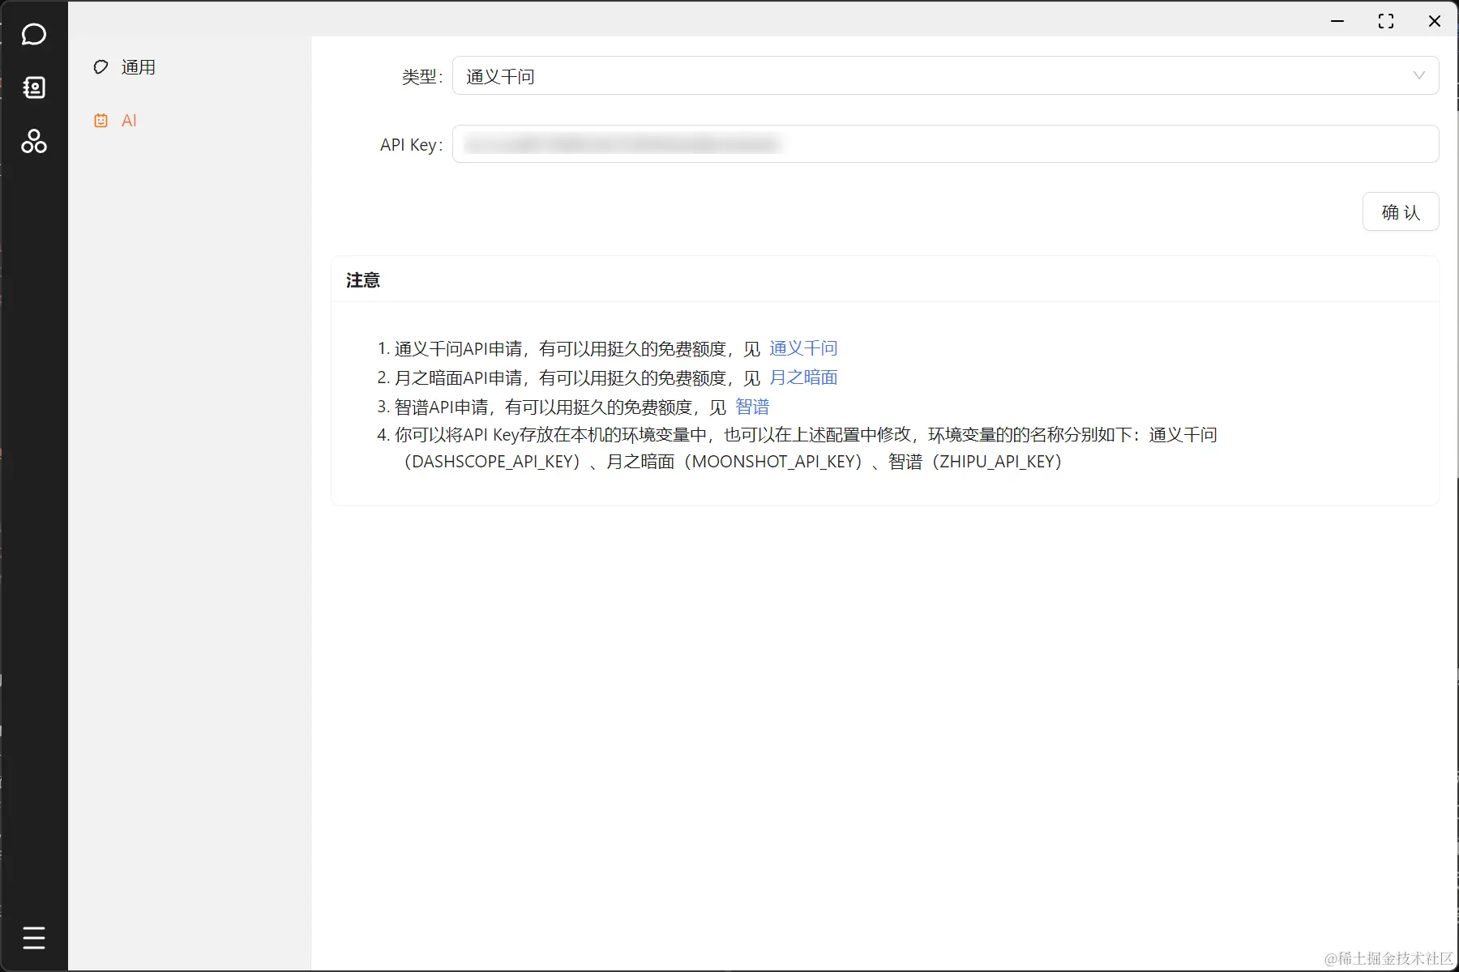Click the icon beside 通用
The height and width of the screenshot is (972, 1459).
(x=101, y=67)
